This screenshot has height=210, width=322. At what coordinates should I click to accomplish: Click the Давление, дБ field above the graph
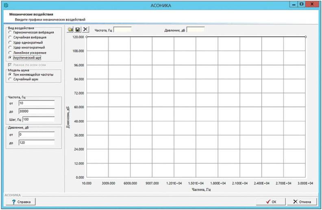(195, 30)
